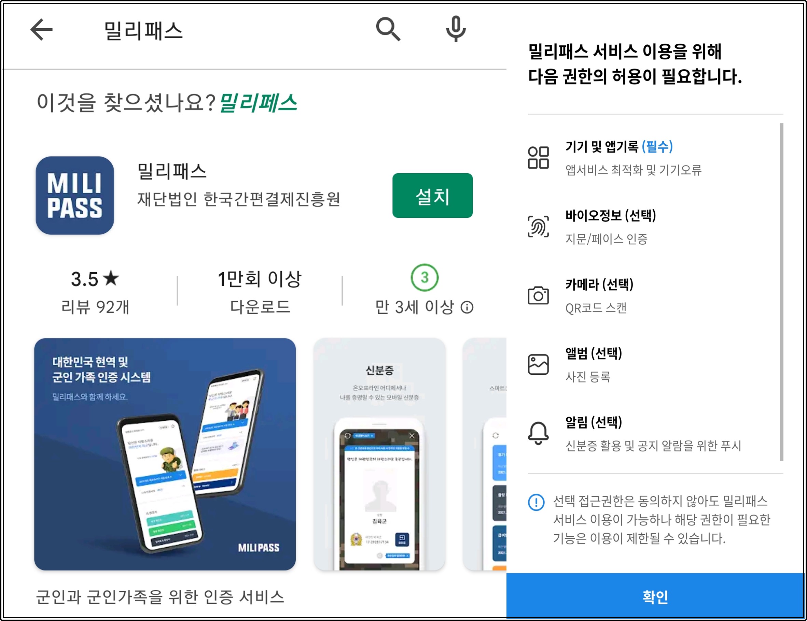Tap the 기기 및 앱기록 grid icon
The height and width of the screenshot is (621, 807).
pos(538,158)
